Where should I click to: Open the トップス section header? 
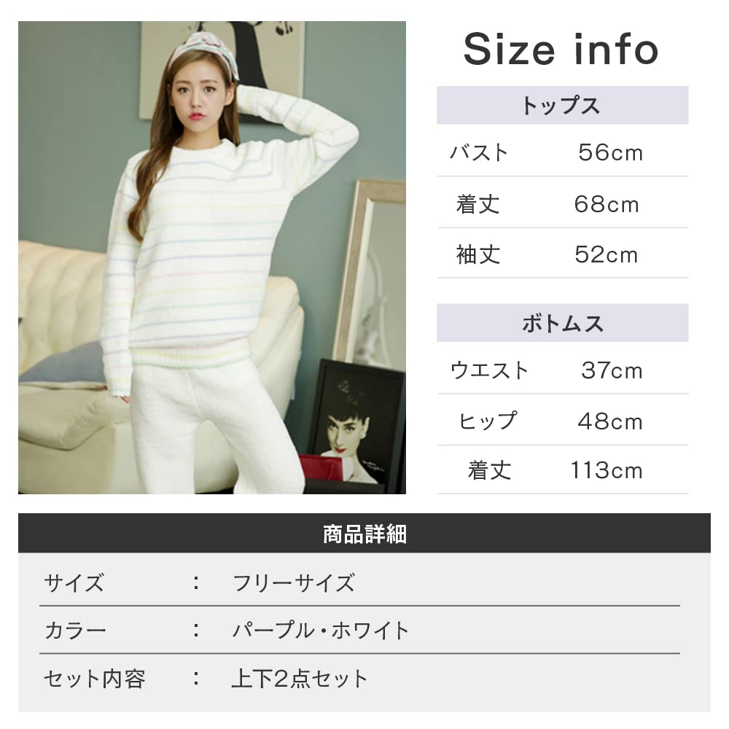coord(563,105)
